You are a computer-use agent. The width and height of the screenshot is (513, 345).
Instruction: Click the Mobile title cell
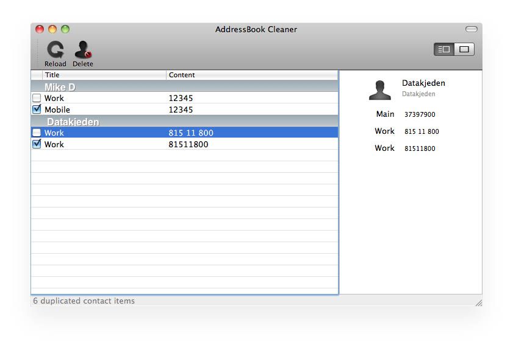(57, 110)
